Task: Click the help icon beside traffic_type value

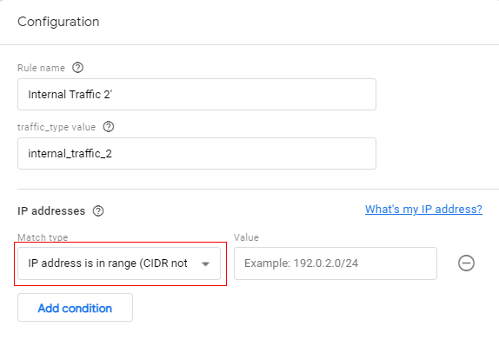Action: point(109,127)
